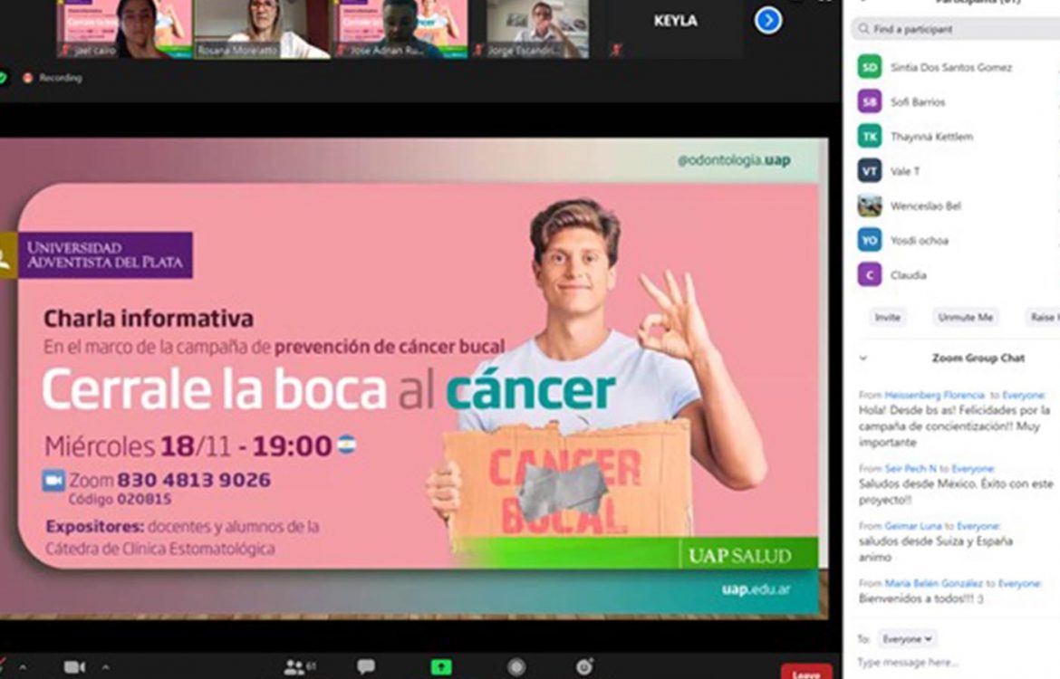Screen dimensions: 1060x679
Task: Open the Reactions icon in bottom toolbar
Action: click(585, 667)
